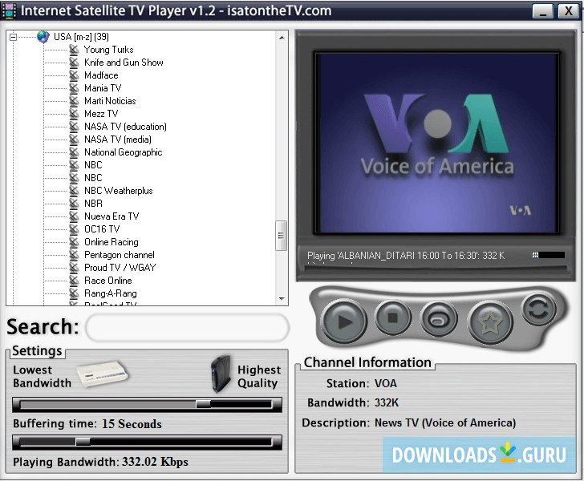Click satellite dish icon next to NBR
This screenshot has width=584, height=481.
coord(74,204)
